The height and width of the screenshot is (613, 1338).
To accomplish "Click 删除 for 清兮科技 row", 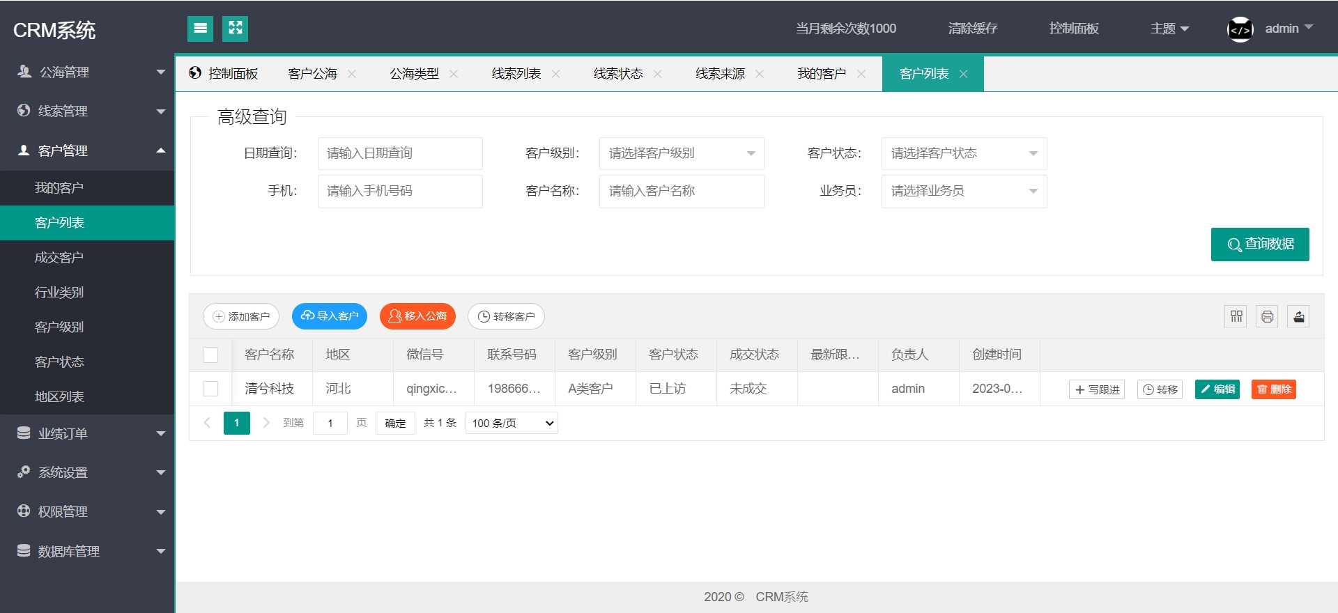I will pos(1274,389).
